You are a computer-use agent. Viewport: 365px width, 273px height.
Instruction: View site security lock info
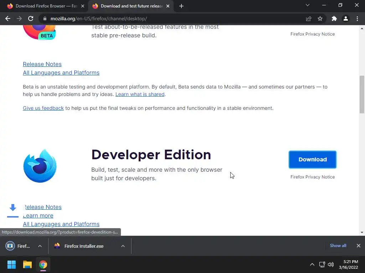pos(45,18)
